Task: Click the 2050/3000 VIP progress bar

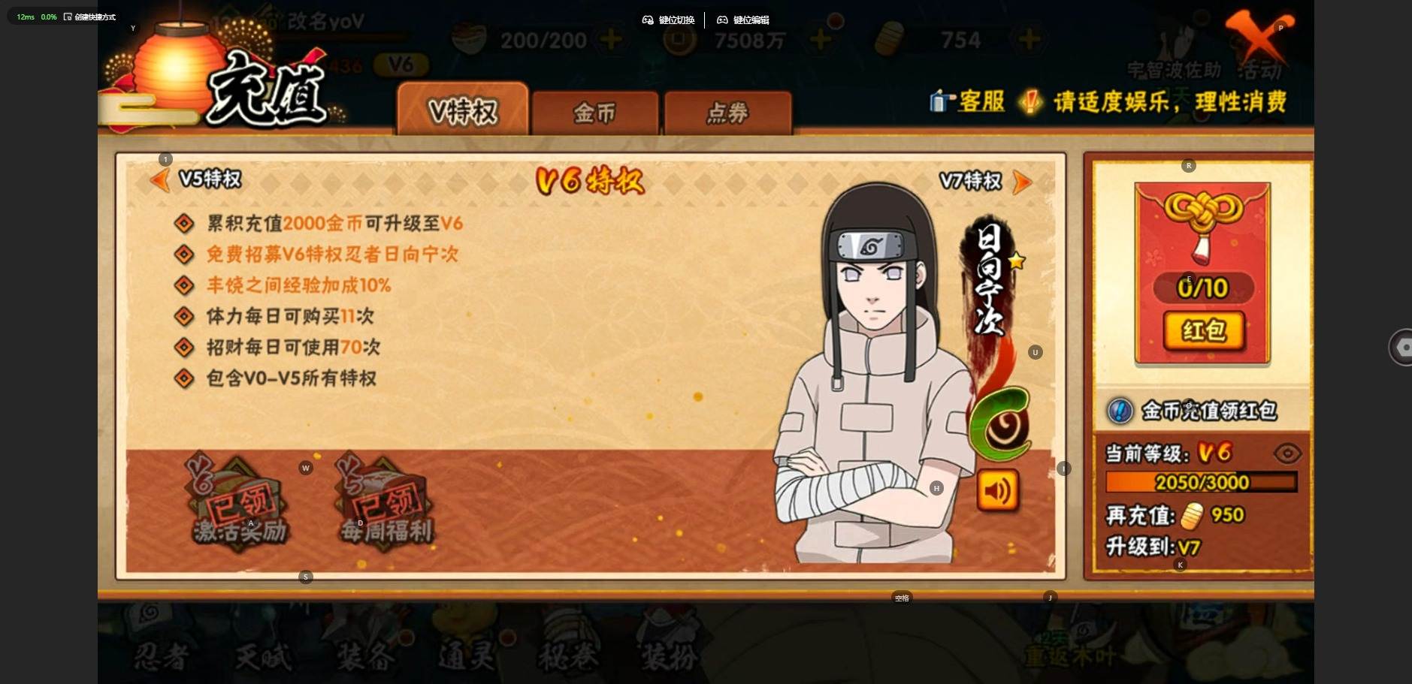Action: [x=1202, y=482]
